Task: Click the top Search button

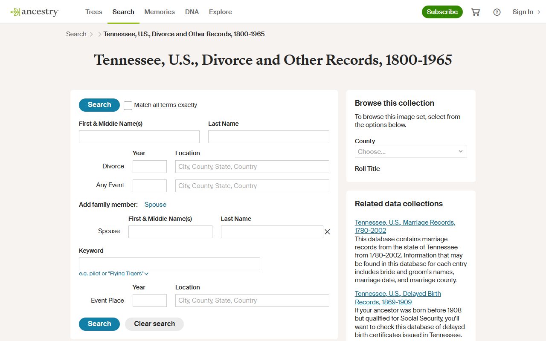Action: tap(99, 105)
